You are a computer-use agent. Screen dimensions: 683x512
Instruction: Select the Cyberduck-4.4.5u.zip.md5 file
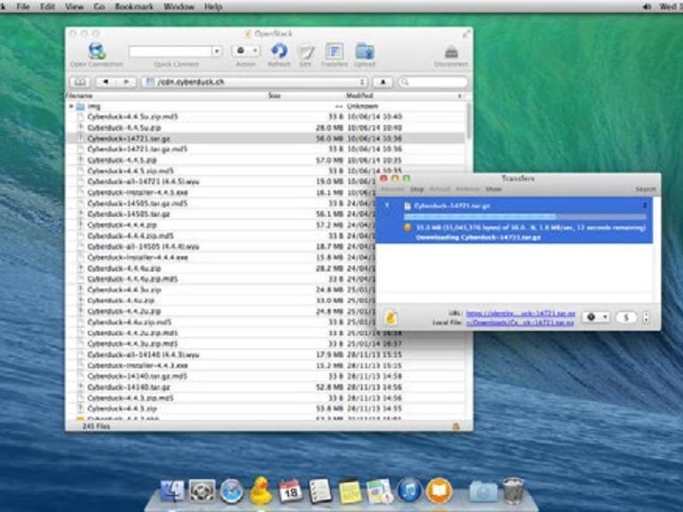(133, 117)
